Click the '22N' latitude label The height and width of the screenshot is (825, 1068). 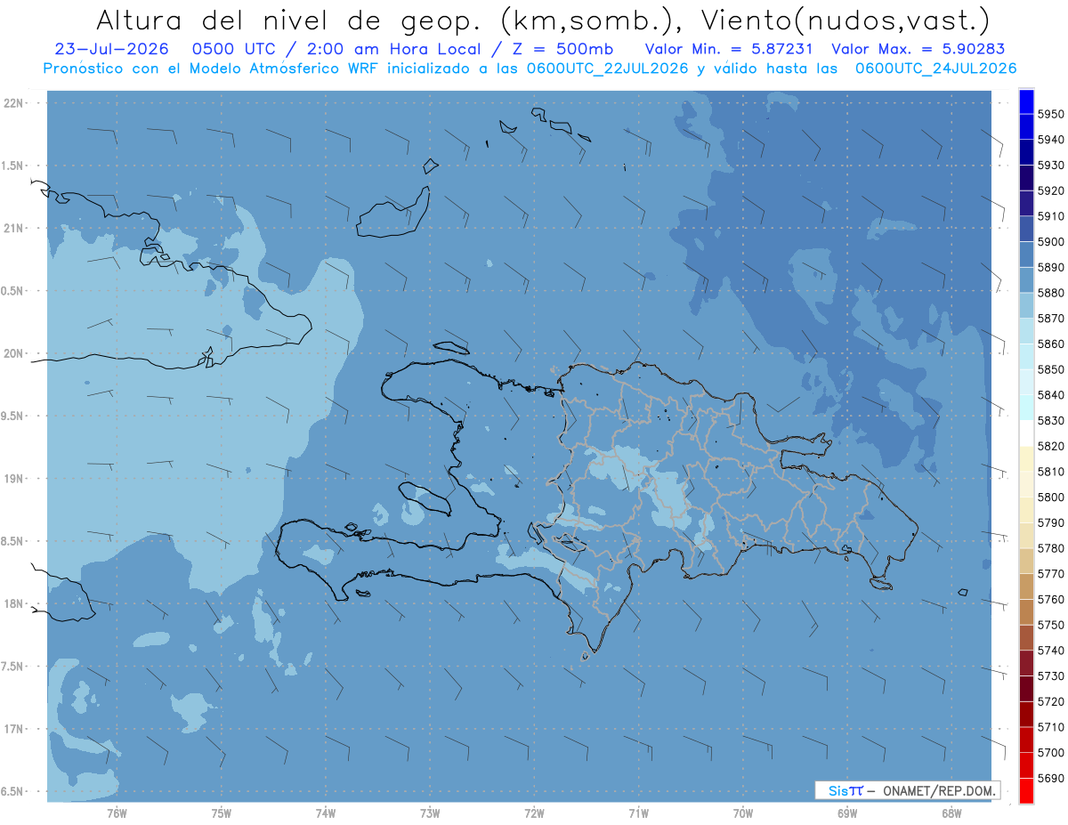pyautogui.click(x=14, y=103)
